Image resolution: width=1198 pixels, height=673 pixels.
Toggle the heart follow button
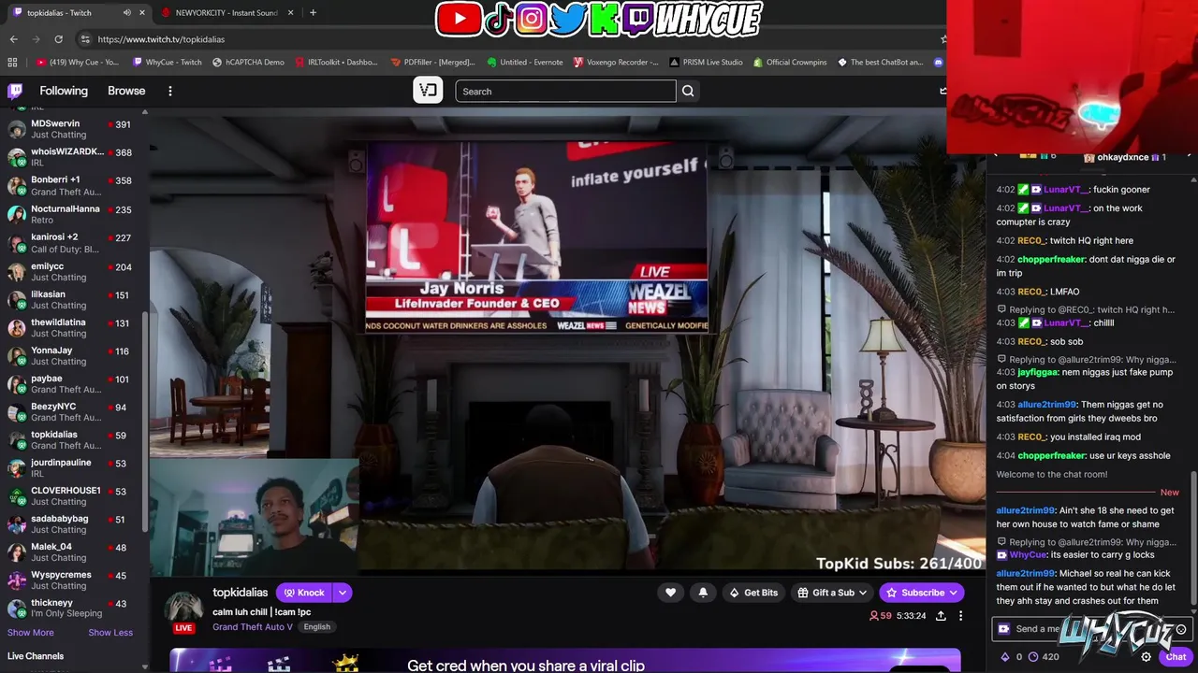tap(670, 593)
